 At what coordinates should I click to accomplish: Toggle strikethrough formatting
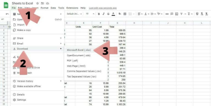[108, 14]
